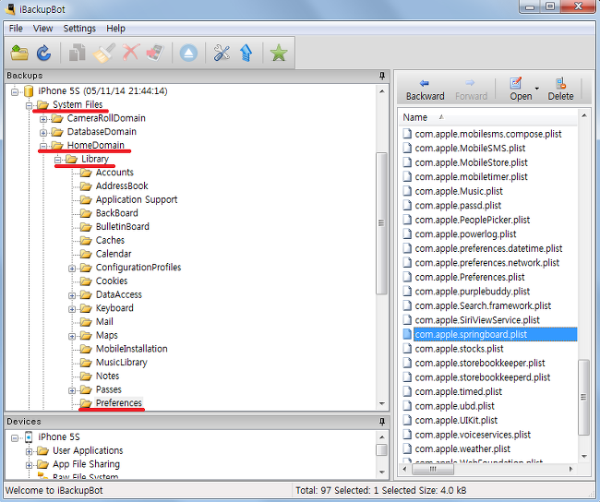The width and height of the screenshot is (600, 502).
Task: Select com.apple.purplebuddy.plist file
Action: click(473, 292)
